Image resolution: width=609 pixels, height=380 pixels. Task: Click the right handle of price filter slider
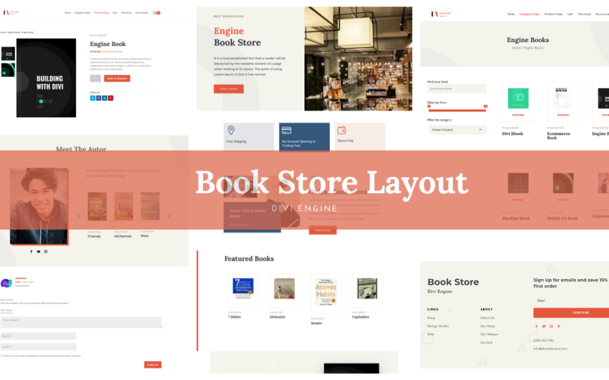pos(486,106)
